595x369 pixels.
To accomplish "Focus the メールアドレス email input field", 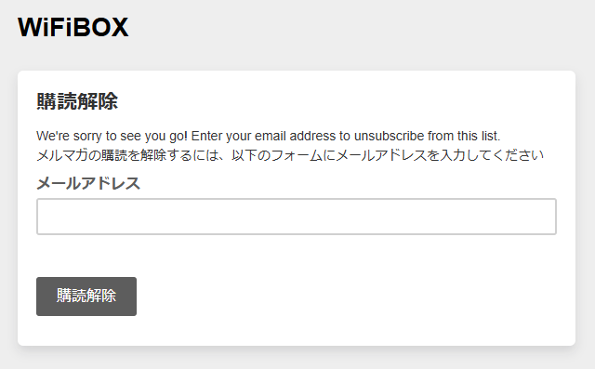I will tap(297, 217).
